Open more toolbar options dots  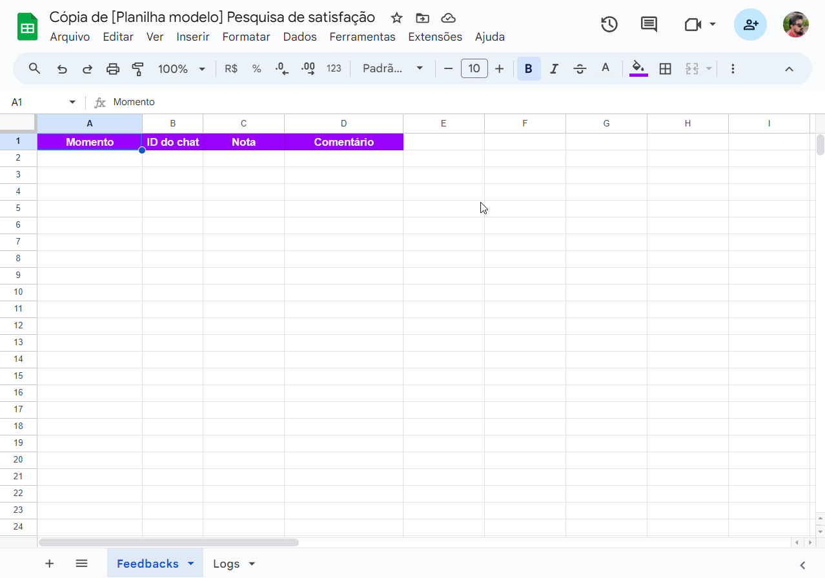click(x=733, y=68)
